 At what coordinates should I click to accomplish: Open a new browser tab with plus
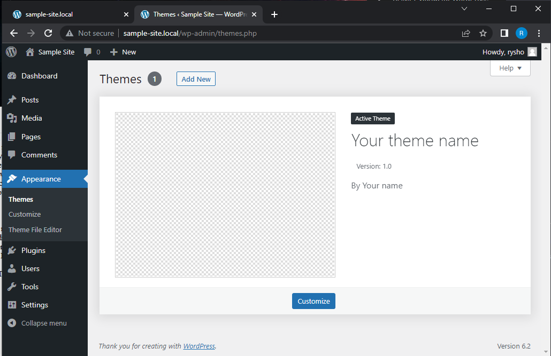pyautogui.click(x=274, y=14)
